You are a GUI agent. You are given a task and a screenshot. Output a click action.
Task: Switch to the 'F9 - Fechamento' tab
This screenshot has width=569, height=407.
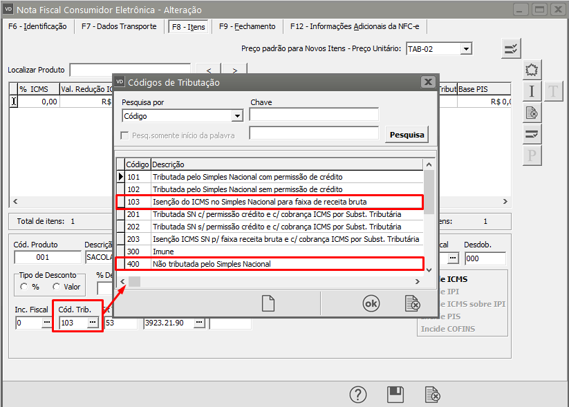click(247, 26)
